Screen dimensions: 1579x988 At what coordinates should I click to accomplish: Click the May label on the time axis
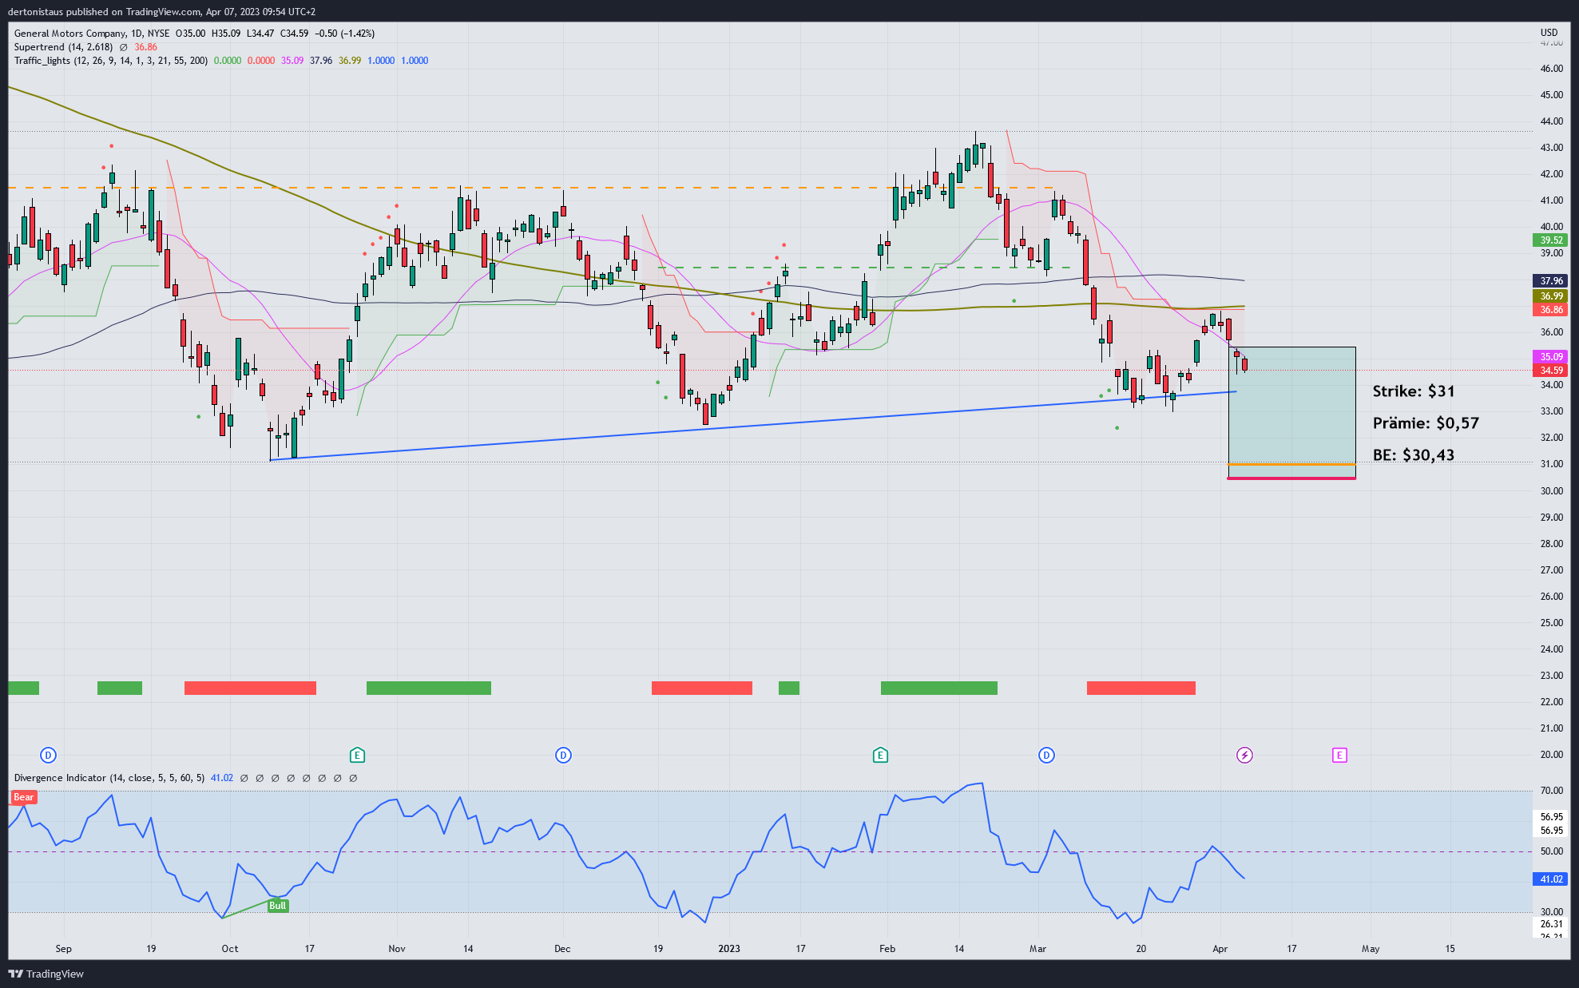[1371, 949]
